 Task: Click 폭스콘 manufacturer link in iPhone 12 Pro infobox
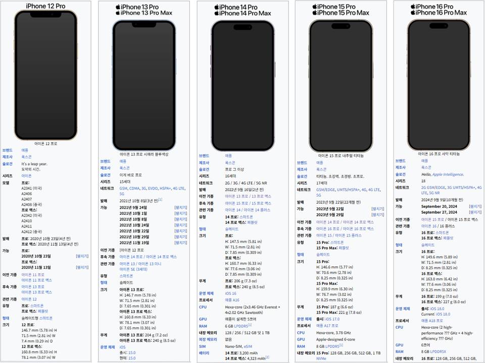point(26,157)
